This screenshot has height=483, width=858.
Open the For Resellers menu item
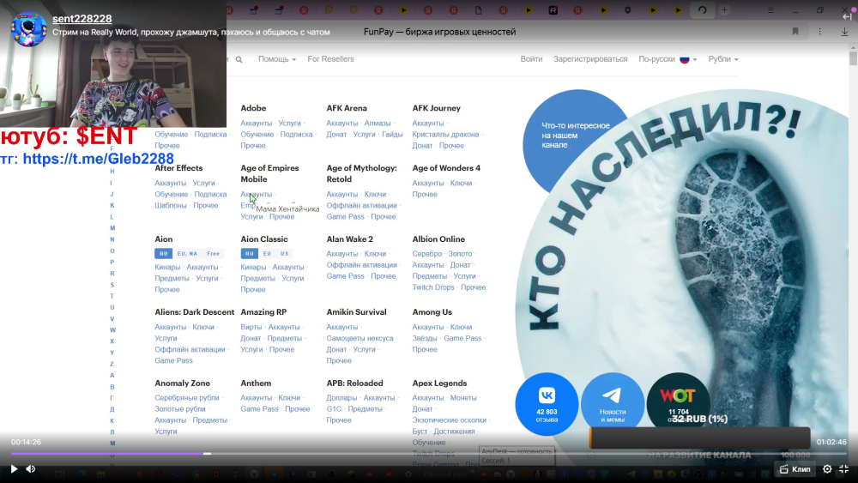coord(330,59)
